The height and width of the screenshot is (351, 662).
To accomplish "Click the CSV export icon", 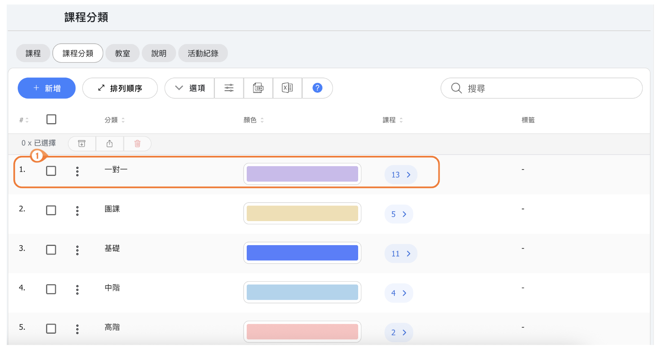I will 258,88.
